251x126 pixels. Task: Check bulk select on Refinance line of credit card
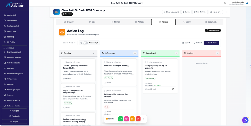(x=105, y=91)
